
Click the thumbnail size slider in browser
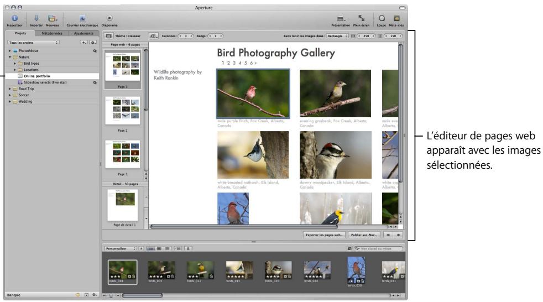(111, 295)
